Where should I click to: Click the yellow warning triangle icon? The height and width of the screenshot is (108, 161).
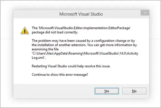(x=25, y=31)
